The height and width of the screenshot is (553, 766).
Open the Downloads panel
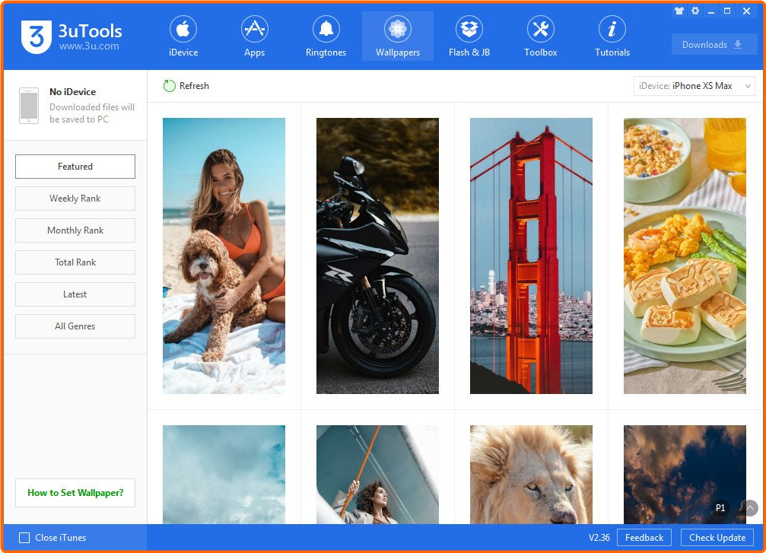point(714,44)
